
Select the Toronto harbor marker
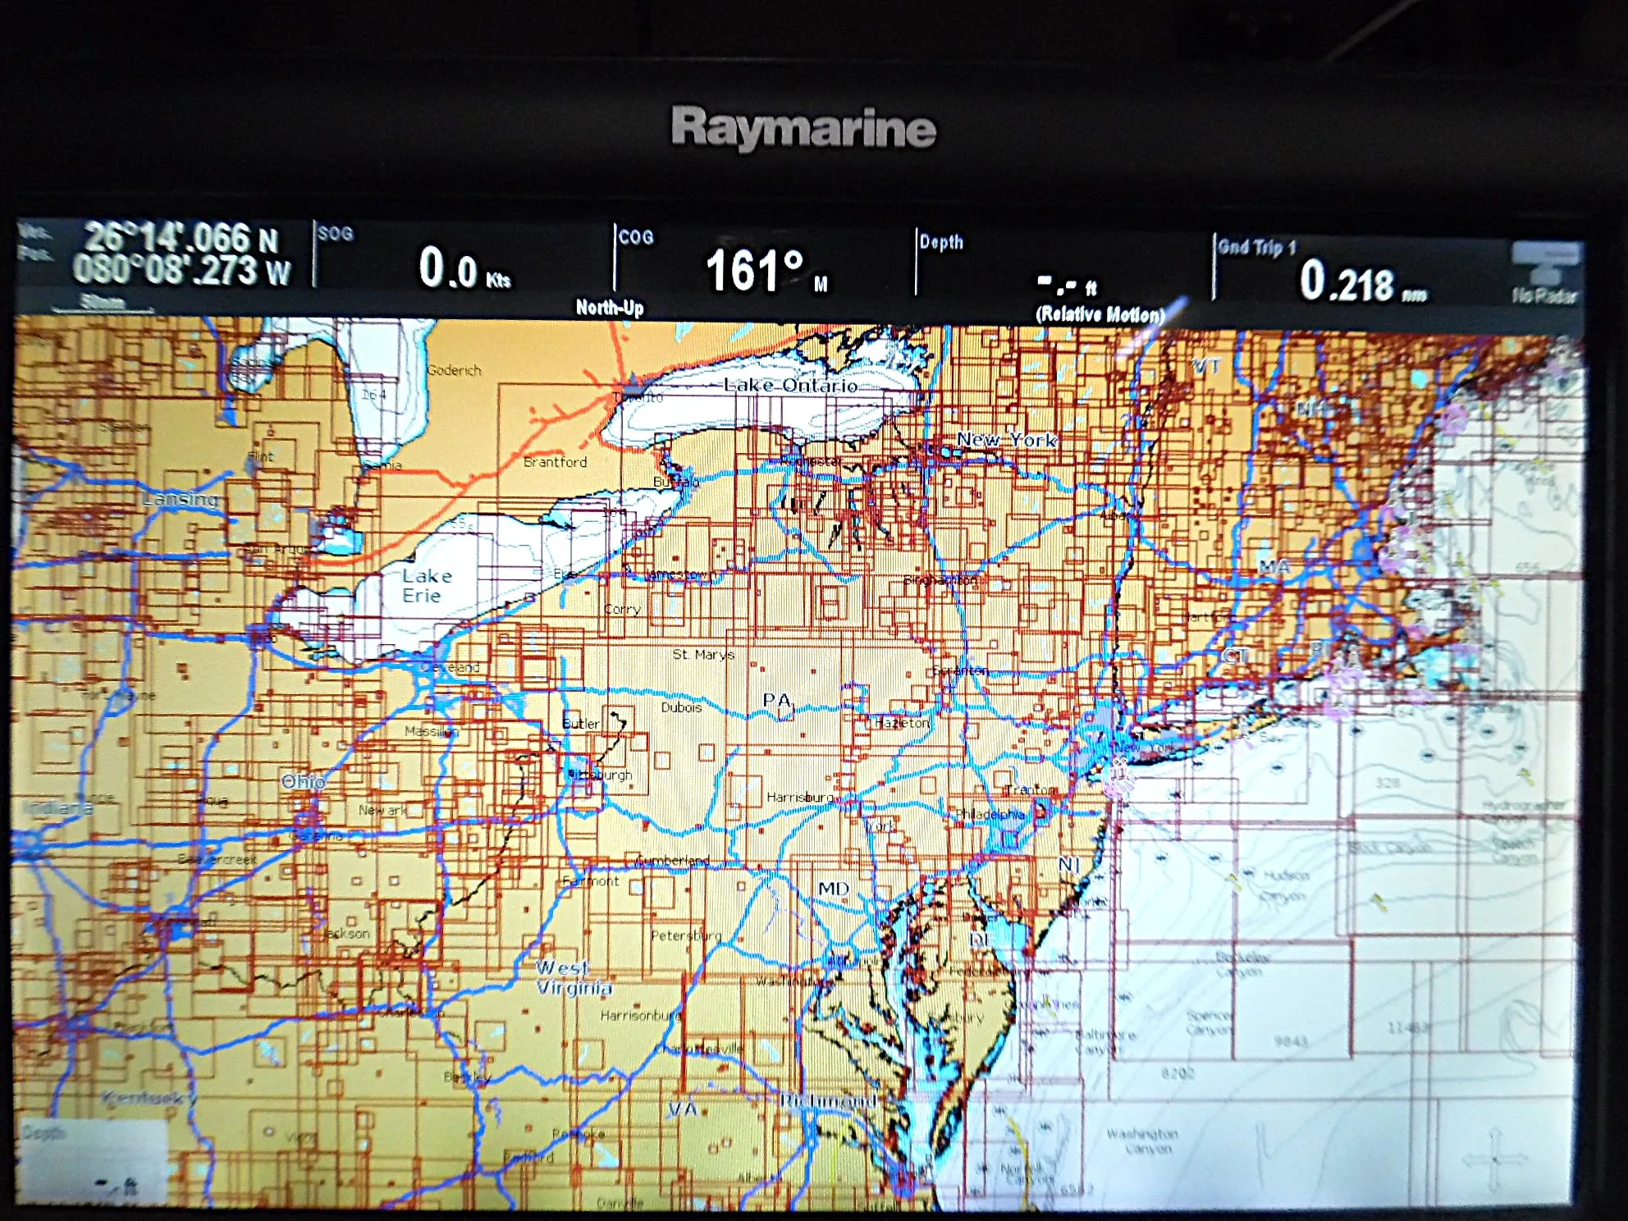point(630,384)
